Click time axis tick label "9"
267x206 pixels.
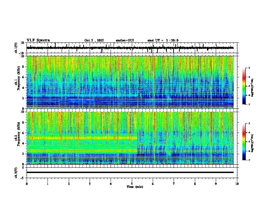[216, 184]
